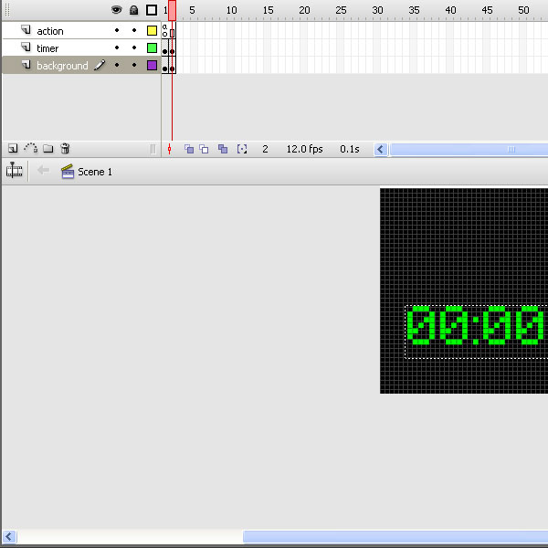The width and height of the screenshot is (548, 548).
Task: Select the background layer name
Action: point(62,66)
